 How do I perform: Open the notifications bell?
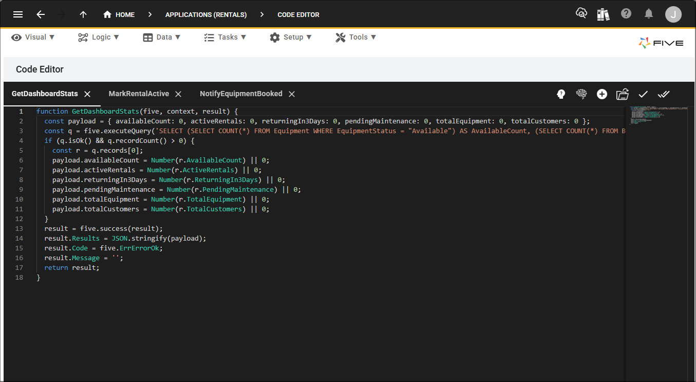pos(649,14)
